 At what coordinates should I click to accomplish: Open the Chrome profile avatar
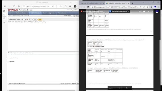pos(155,7)
